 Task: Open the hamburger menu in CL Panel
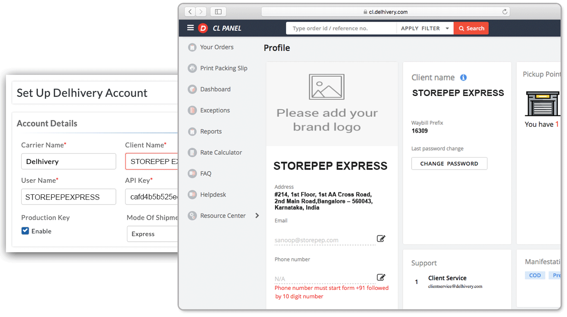pos(190,28)
